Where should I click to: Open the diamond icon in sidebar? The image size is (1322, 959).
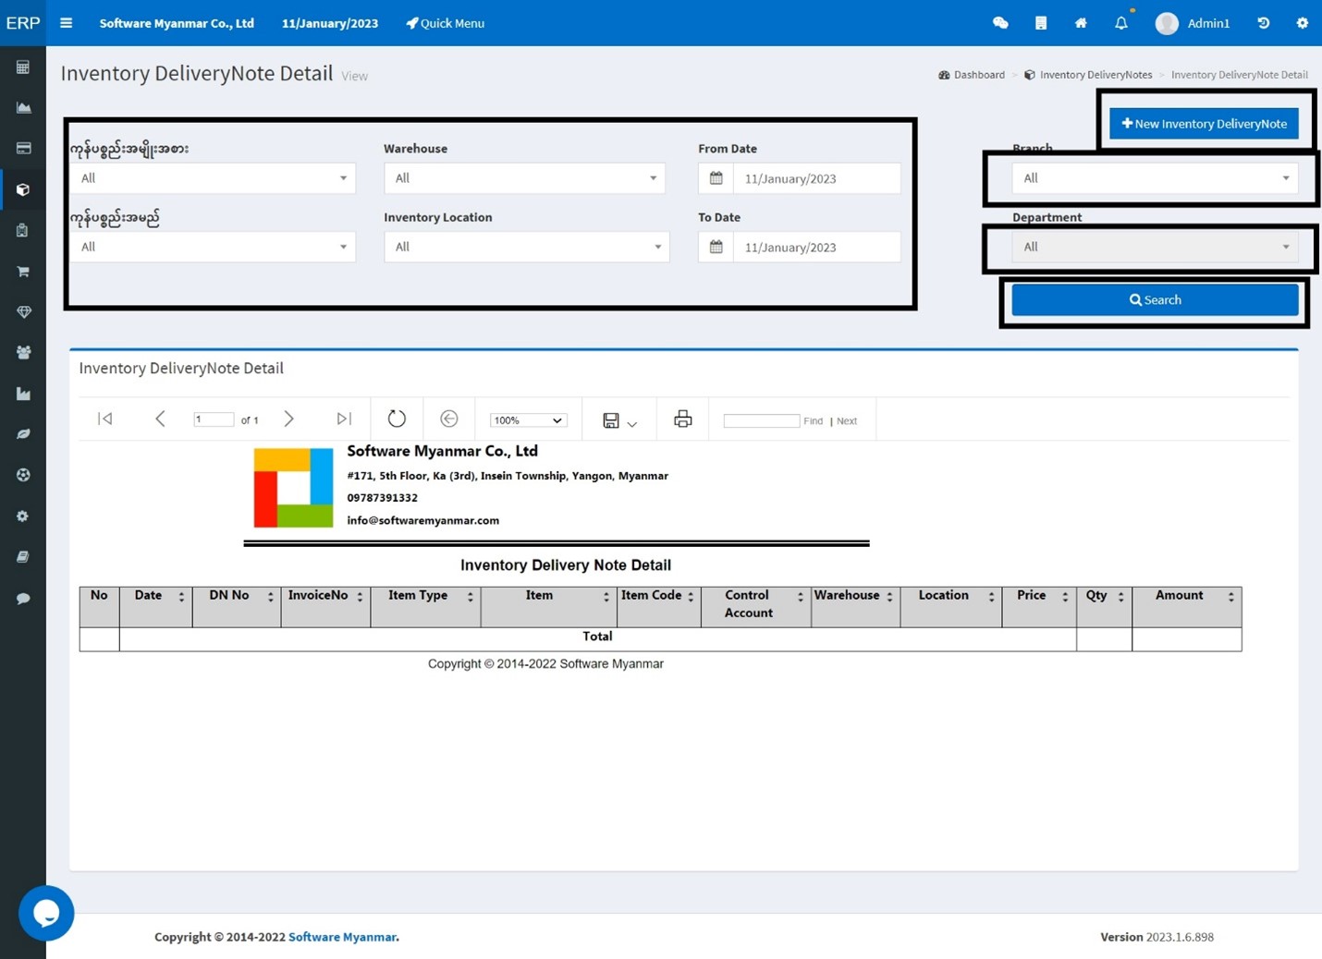(23, 311)
